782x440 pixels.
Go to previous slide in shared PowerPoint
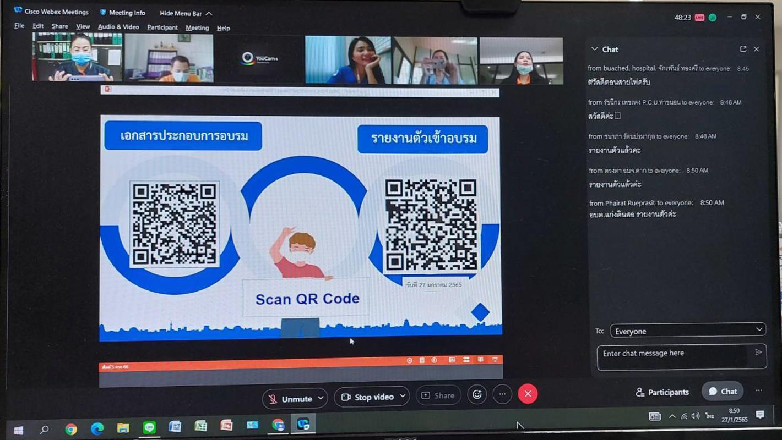[x=409, y=361]
